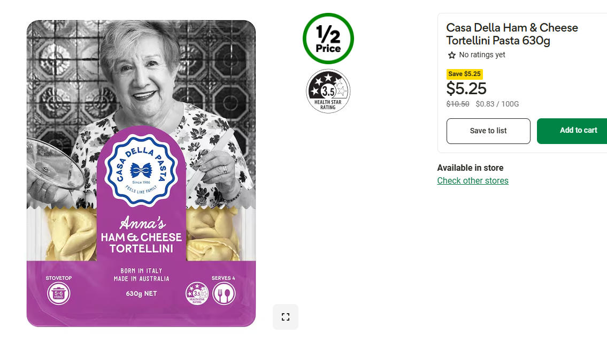Click the half price badge icon
The width and height of the screenshot is (607, 341).
[328, 39]
